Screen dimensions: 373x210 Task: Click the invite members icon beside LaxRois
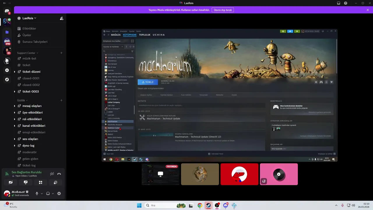[61, 18]
